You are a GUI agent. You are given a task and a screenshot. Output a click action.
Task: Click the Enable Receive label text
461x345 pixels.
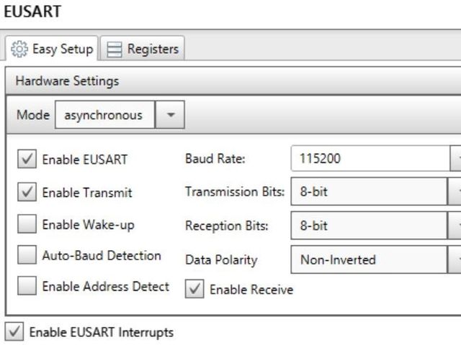[x=251, y=290]
